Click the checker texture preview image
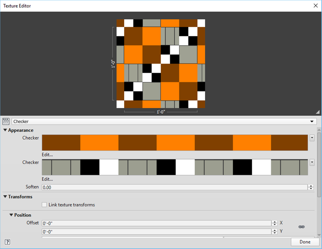The width and height of the screenshot is (322, 249). tap(161, 64)
